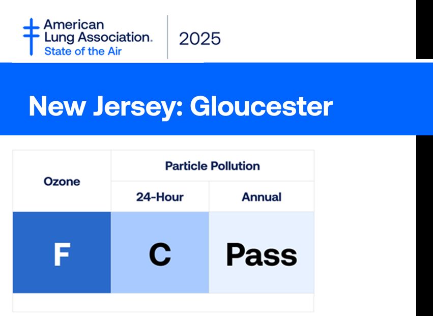Click the C grade cell for 24-Hour
Image resolution: width=433 pixels, height=316 pixels.
click(x=160, y=253)
